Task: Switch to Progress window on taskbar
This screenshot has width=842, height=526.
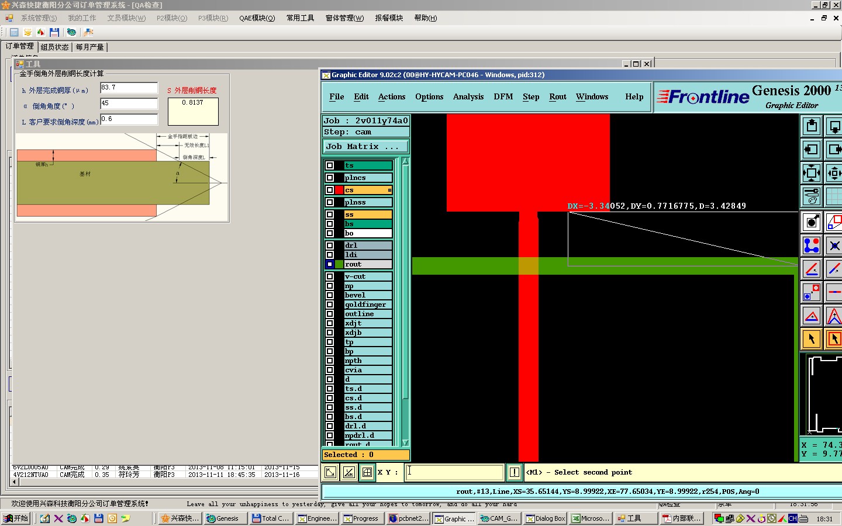Action: click(x=363, y=518)
